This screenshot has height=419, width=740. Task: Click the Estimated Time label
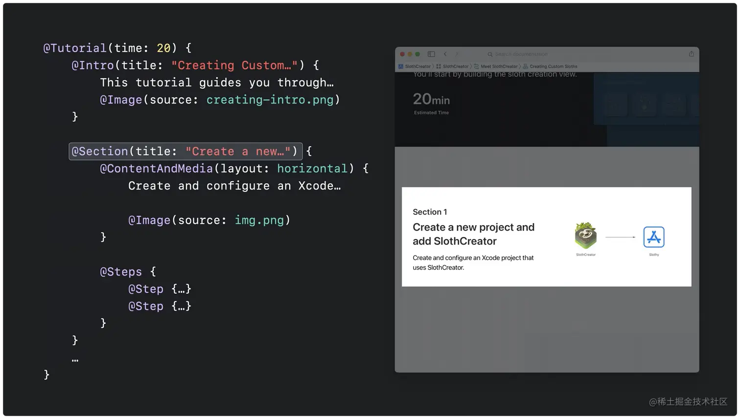431,113
